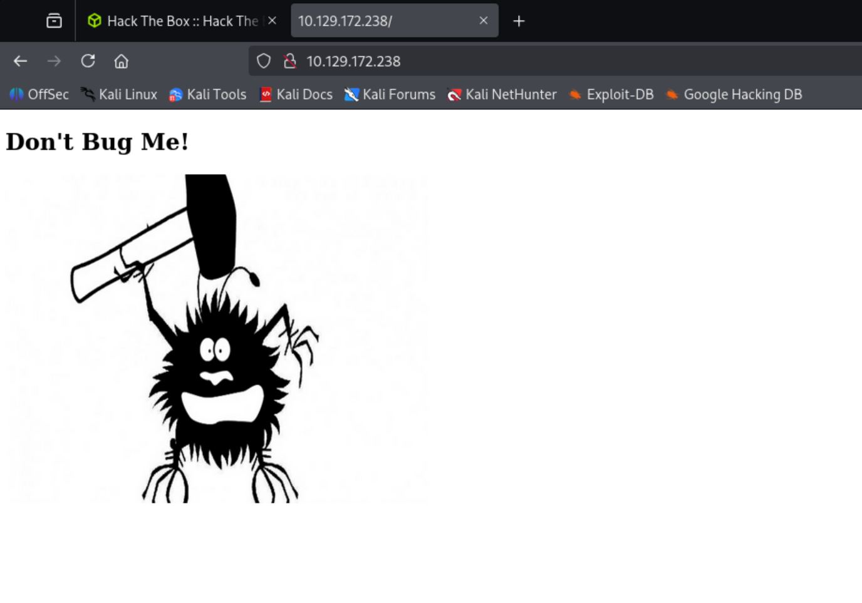
Task: Click the forward navigation arrow
Action: (x=54, y=61)
